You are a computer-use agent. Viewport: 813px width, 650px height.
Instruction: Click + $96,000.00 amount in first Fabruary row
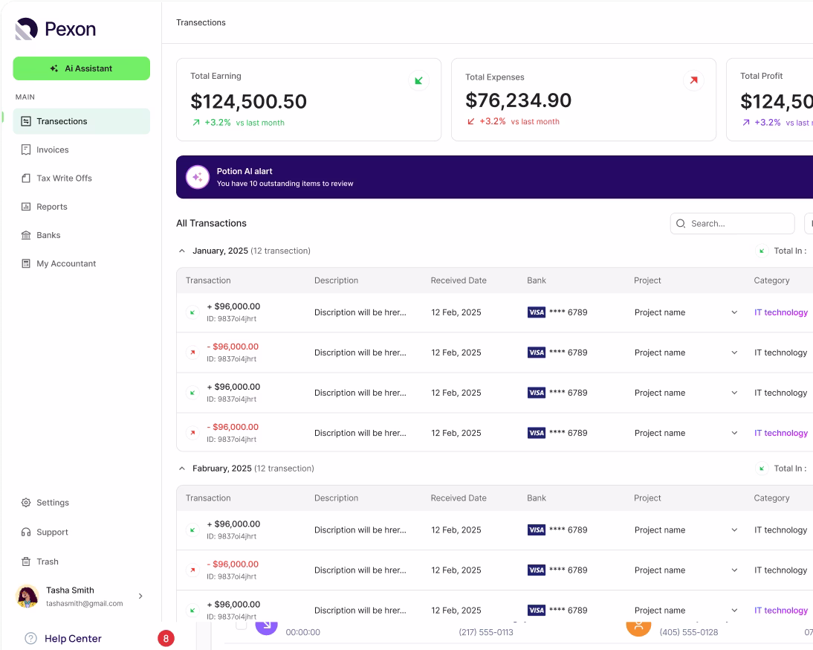coord(233,524)
